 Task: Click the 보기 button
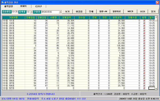tap(67, 11)
